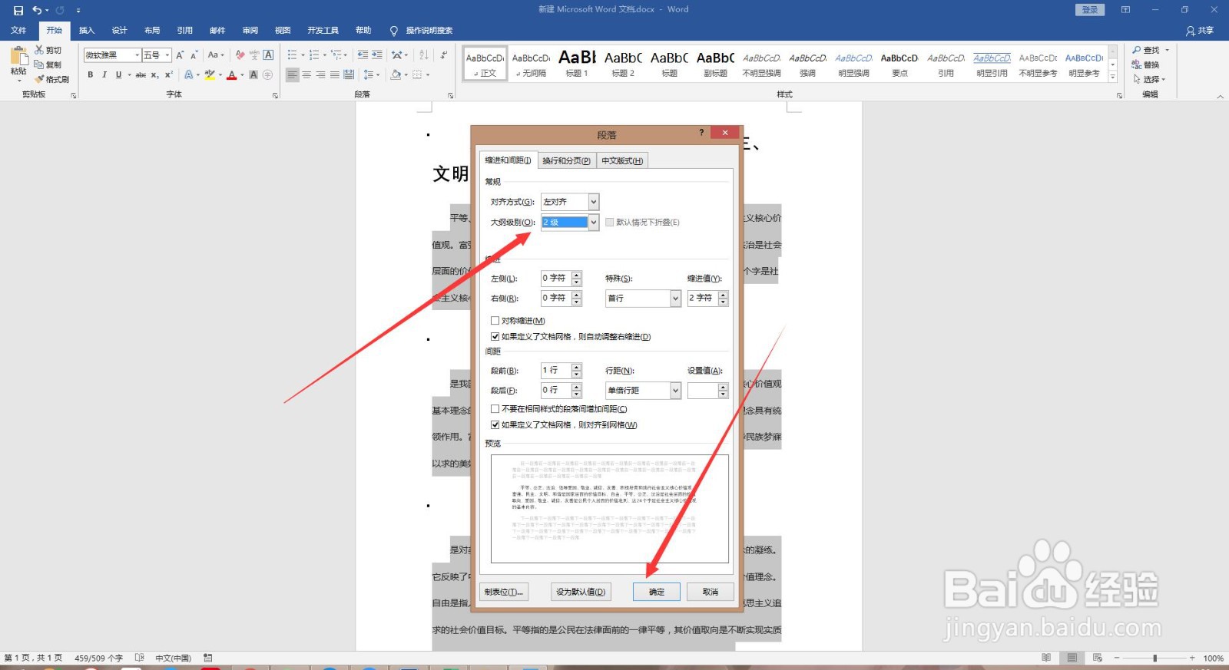The height and width of the screenshot is (670, 1229).
Task: Open the line spacing ribbon dropdown
Action: pyautogui.click(x=371, y=75)
